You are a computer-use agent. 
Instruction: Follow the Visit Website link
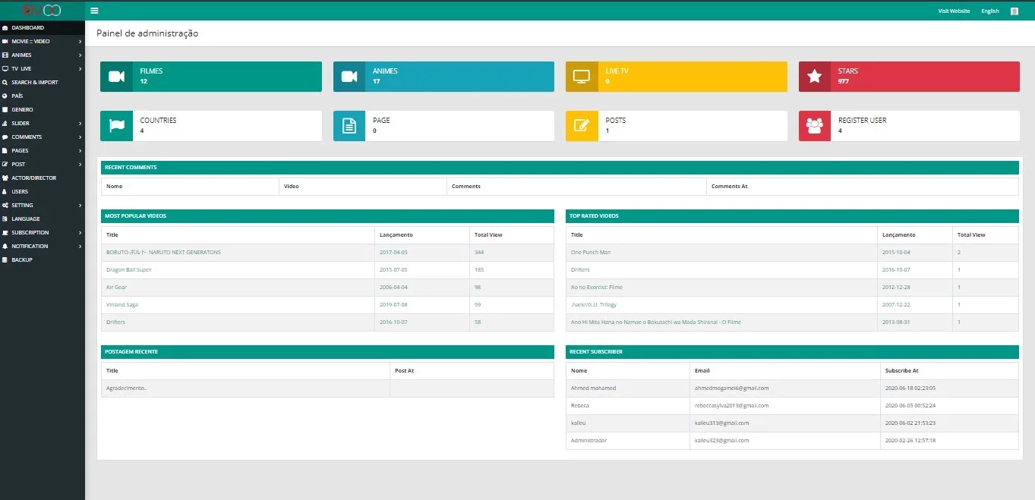pos(954,11)
